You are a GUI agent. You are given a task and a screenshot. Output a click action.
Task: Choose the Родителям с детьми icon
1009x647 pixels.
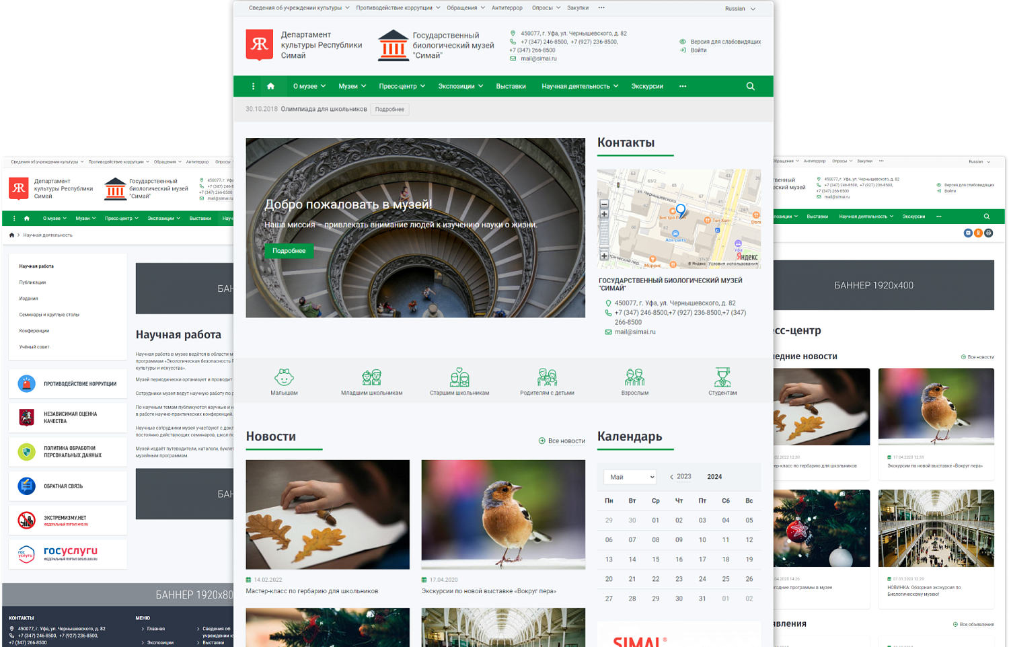[547, 377]
